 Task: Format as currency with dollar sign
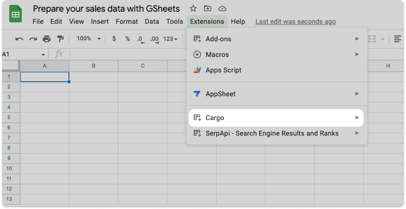114,39
